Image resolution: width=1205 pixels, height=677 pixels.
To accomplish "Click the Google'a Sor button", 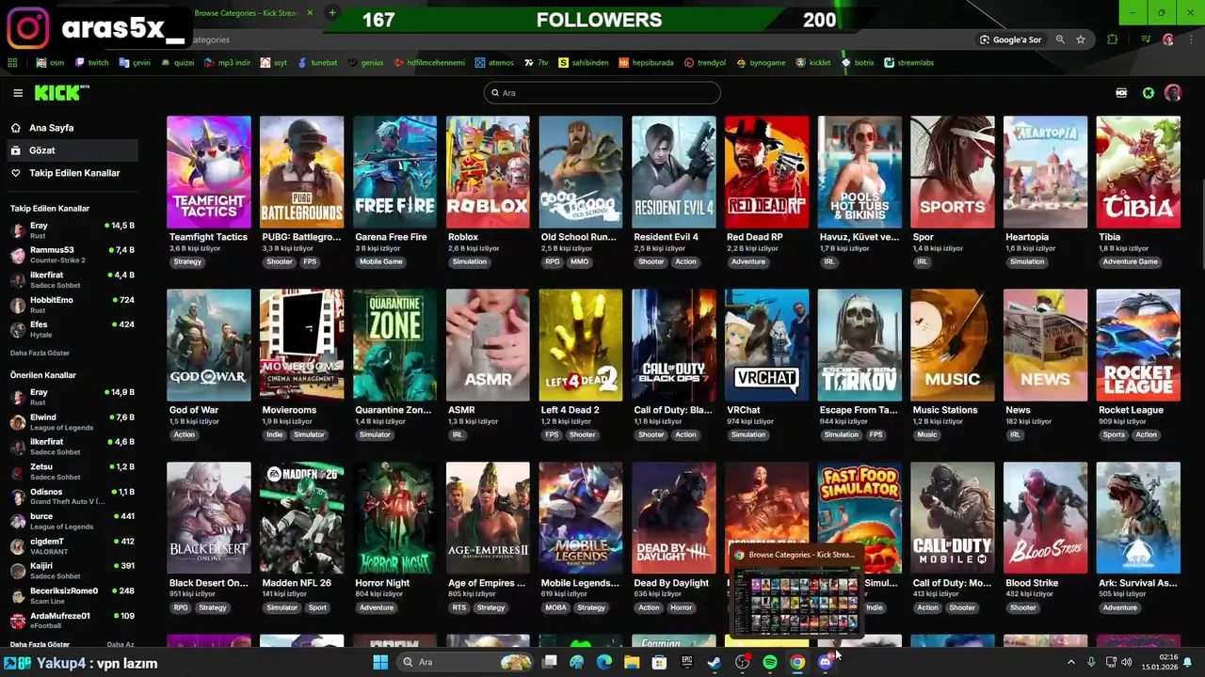I will pyautogui.click(x=1010, y=39).
